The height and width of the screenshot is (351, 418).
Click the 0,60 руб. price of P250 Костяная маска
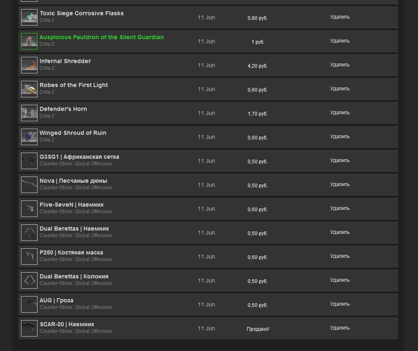257,257
